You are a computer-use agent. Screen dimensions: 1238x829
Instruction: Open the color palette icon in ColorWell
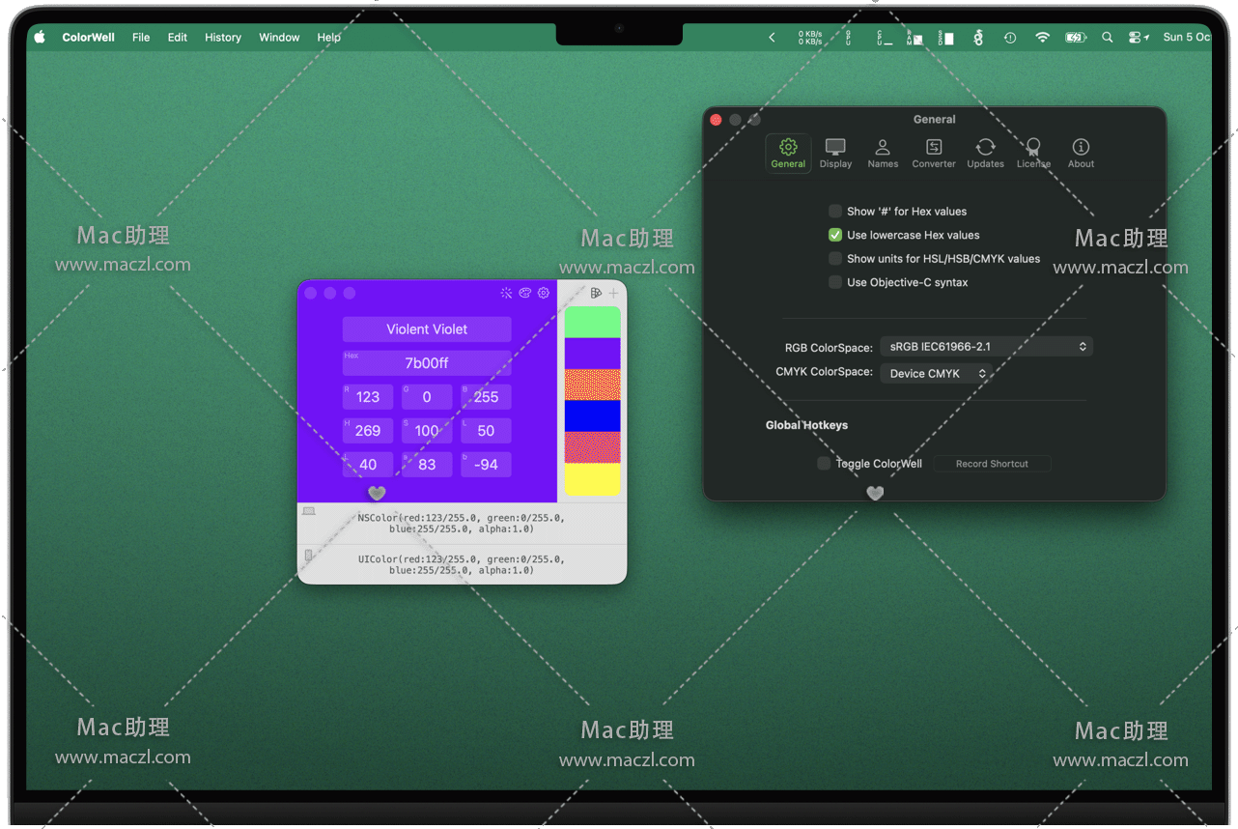pos(525,293)
